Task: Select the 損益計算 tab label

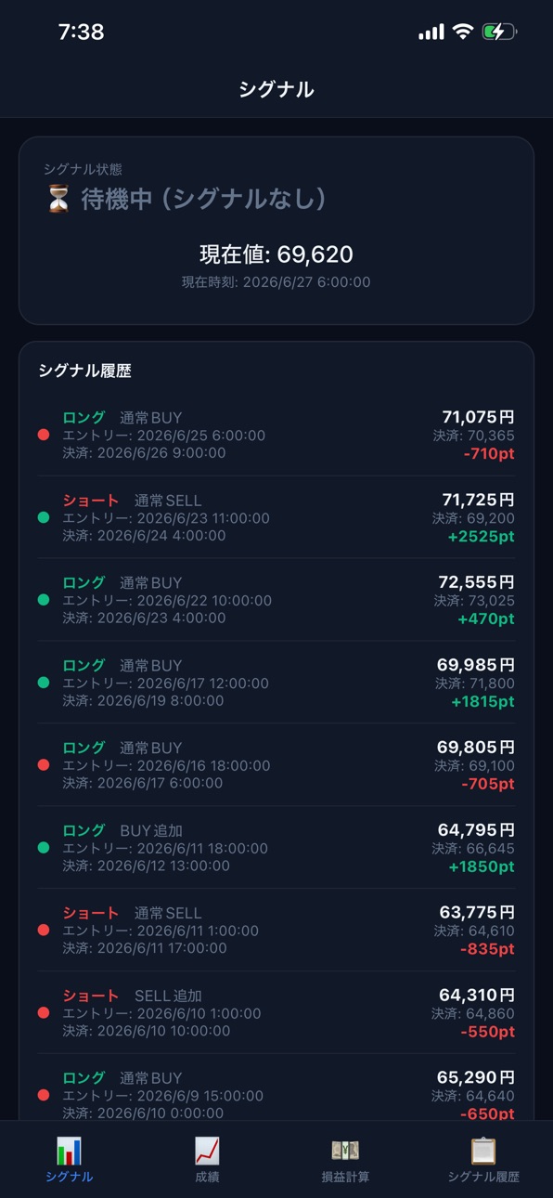Action: [345, 1177]
